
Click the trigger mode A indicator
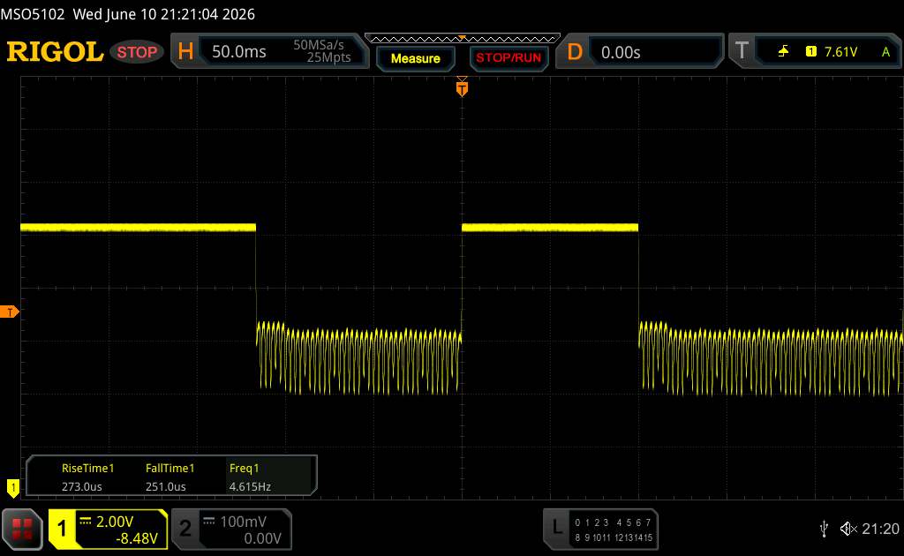[885, 52]
